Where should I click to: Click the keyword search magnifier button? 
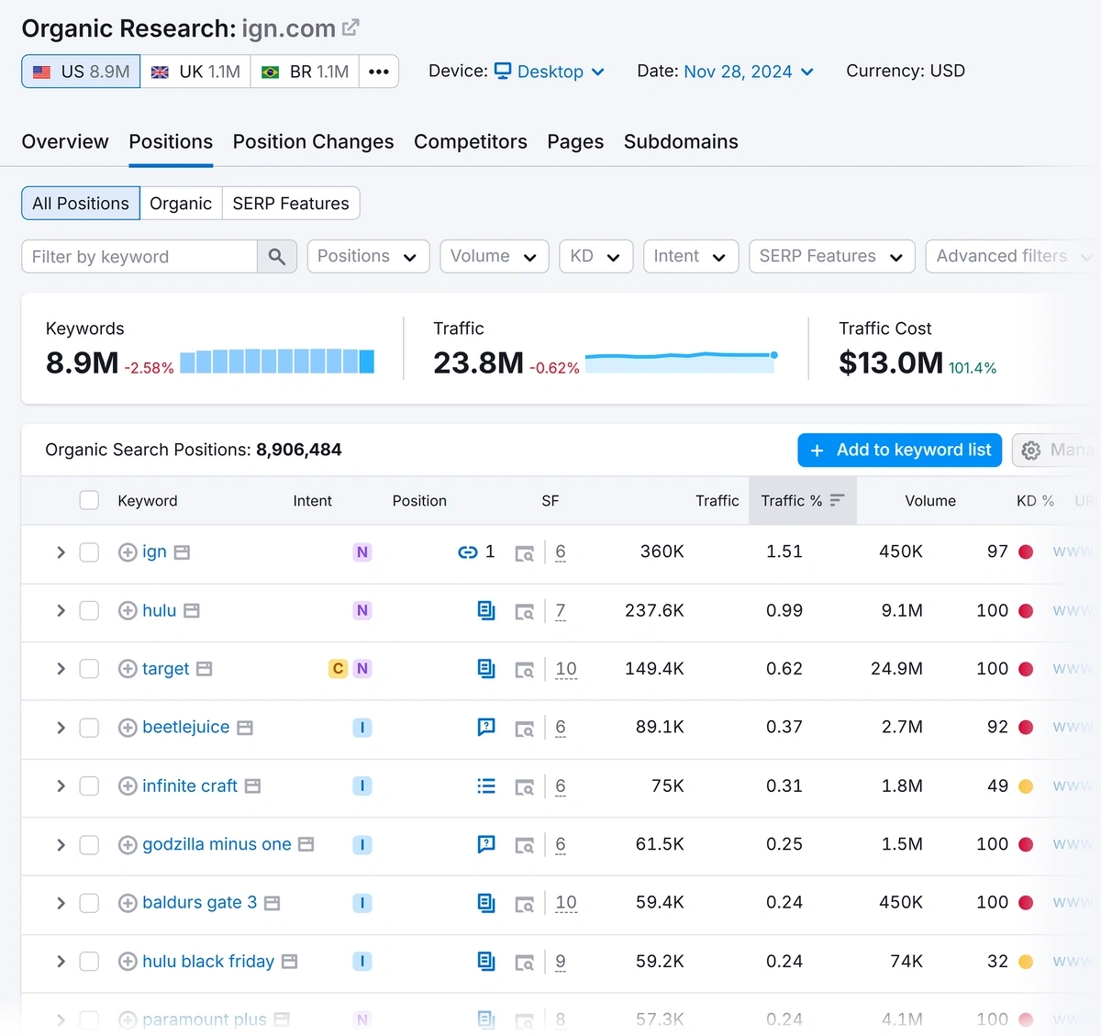tap(277, 257)
